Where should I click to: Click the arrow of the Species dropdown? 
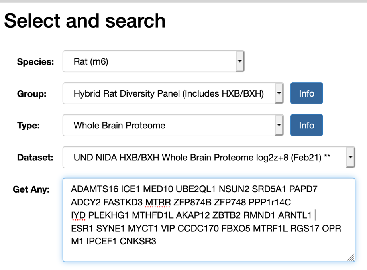(x=239, y=61)
